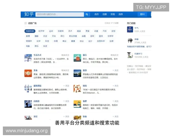
Task: Open 旅行 topic suitcase avatar
Action: 77,58
